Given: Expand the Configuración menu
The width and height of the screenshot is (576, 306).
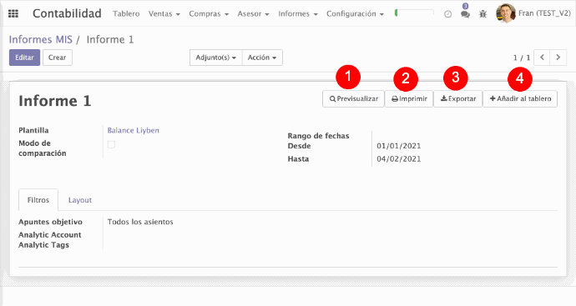Looking at the screenshot, I should tap(356, 14).
